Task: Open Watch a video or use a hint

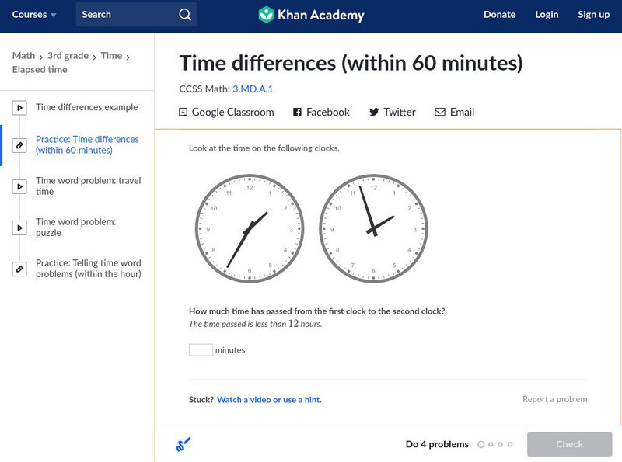Action: pos(269,400)
